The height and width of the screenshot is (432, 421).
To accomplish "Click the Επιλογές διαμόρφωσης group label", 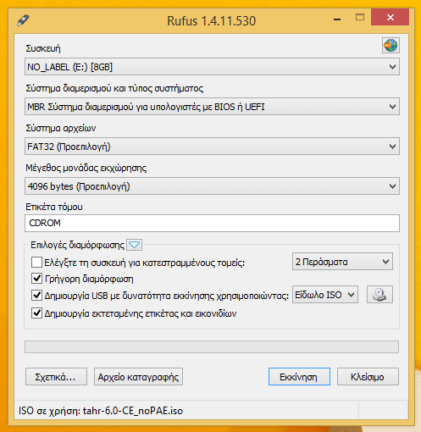I will pos(77,245).
